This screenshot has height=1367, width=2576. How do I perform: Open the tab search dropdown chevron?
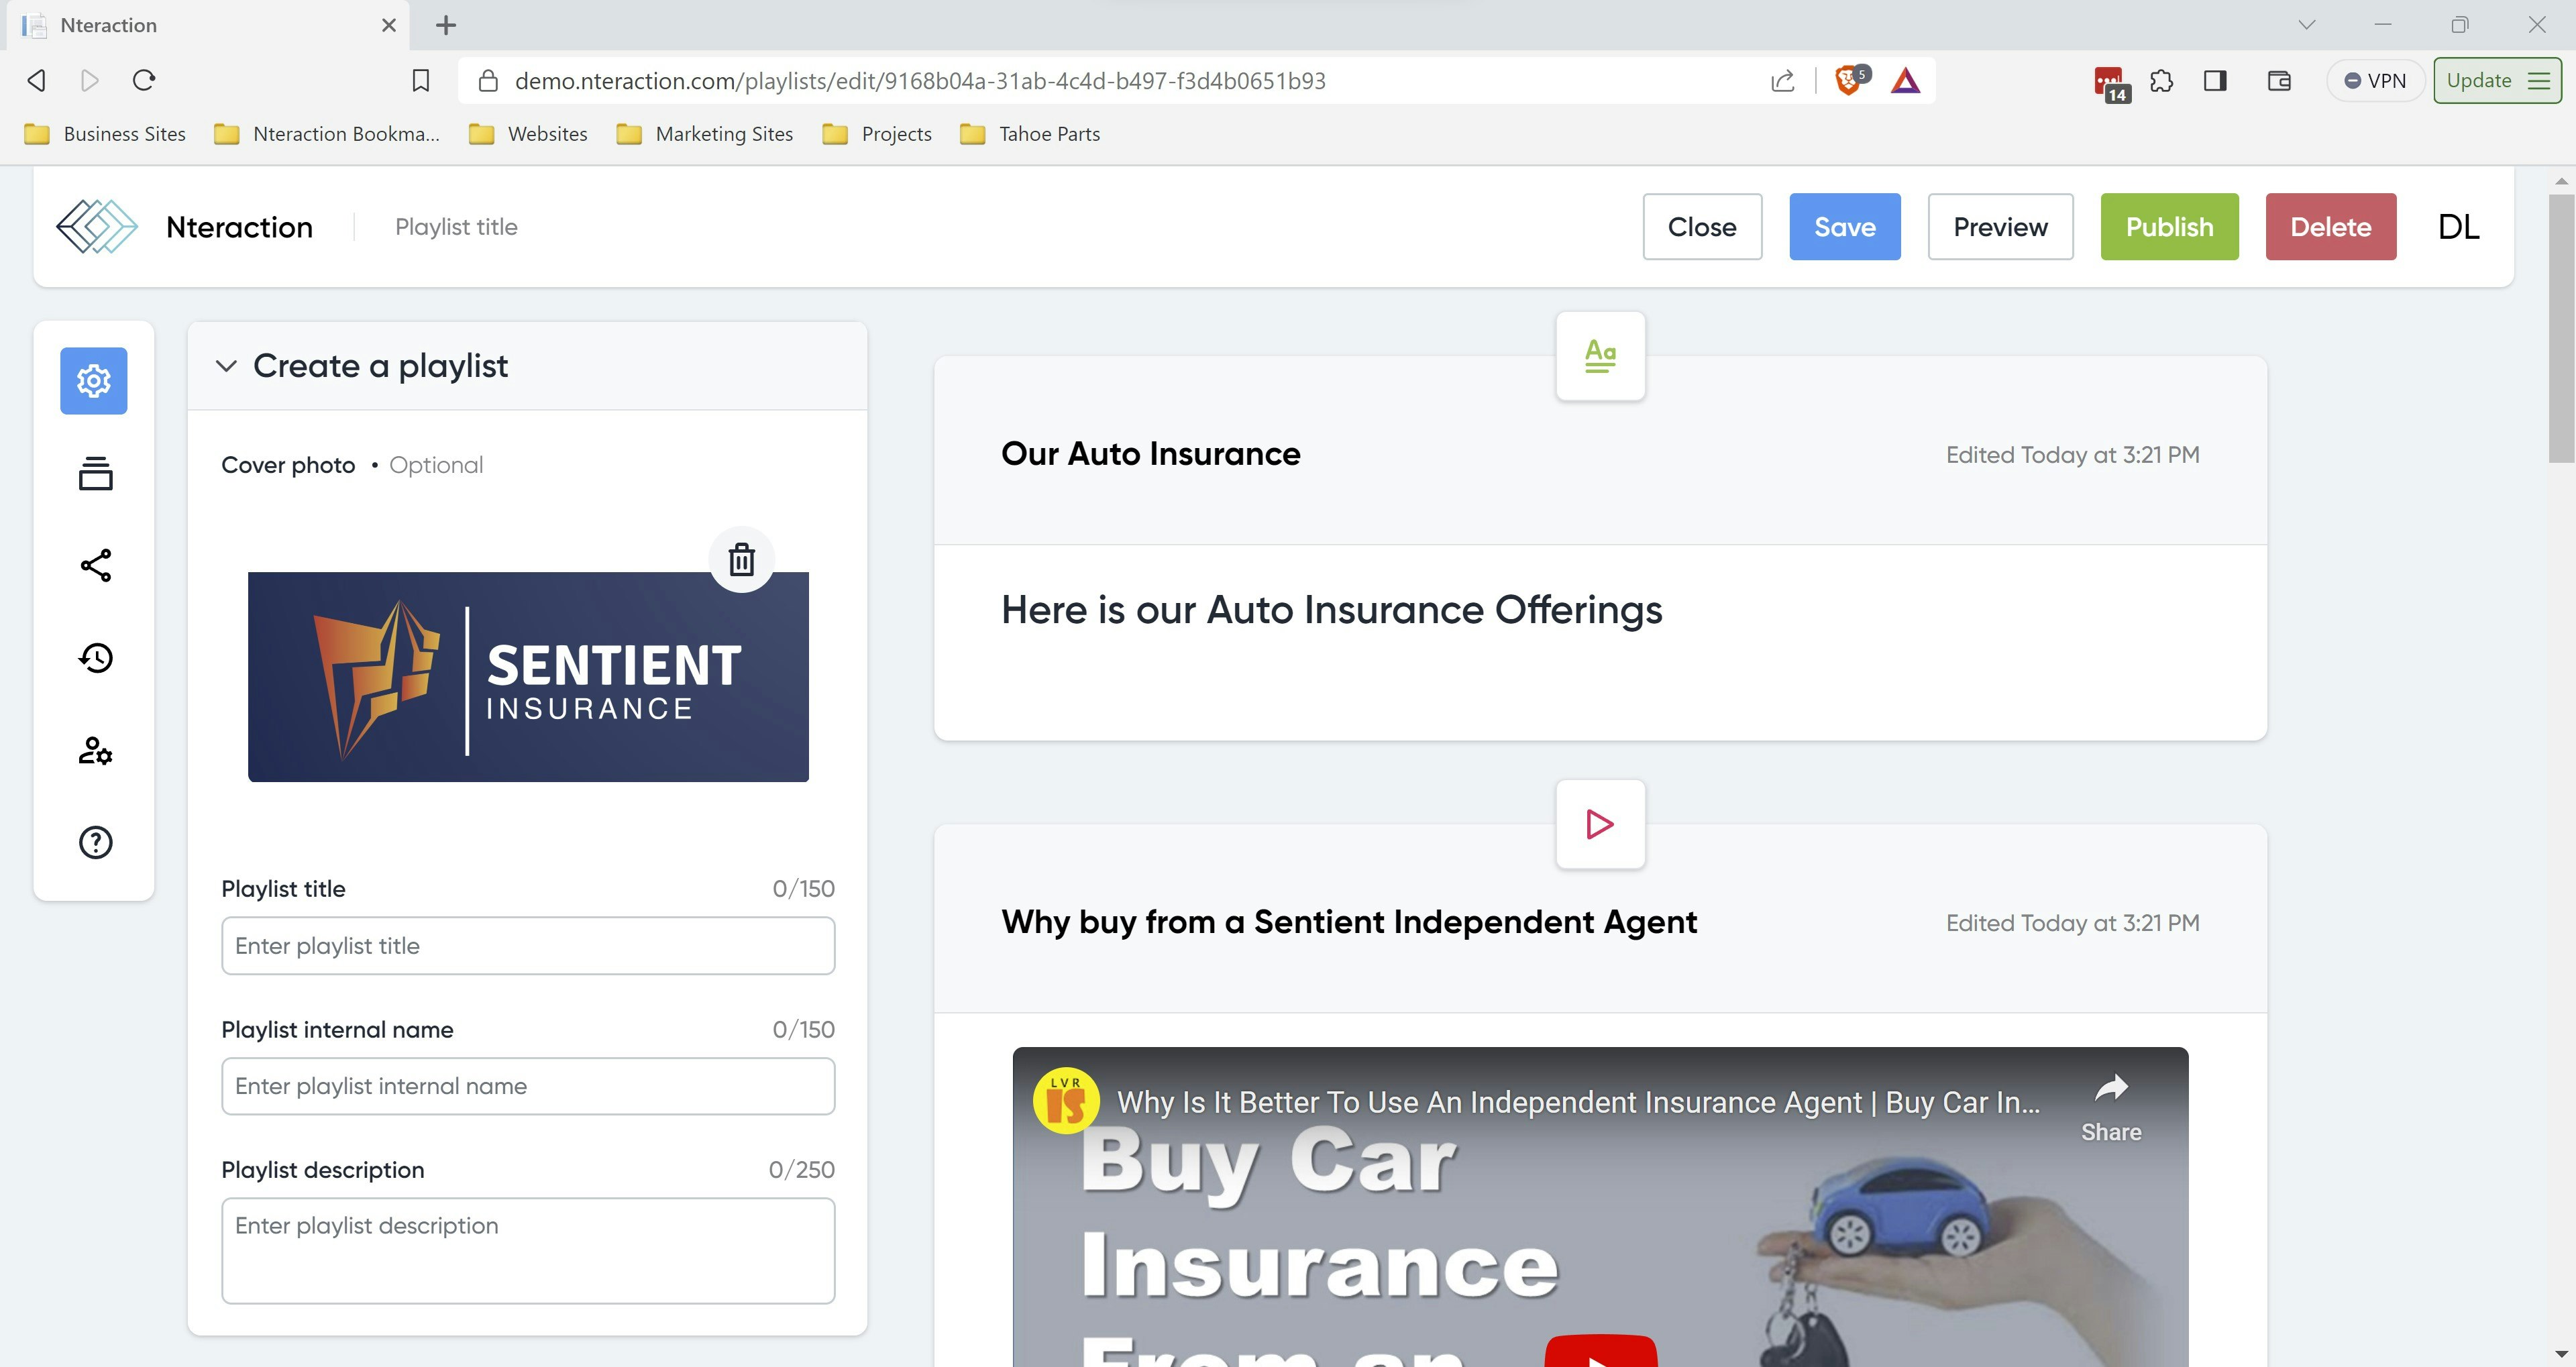(2306, 25)
